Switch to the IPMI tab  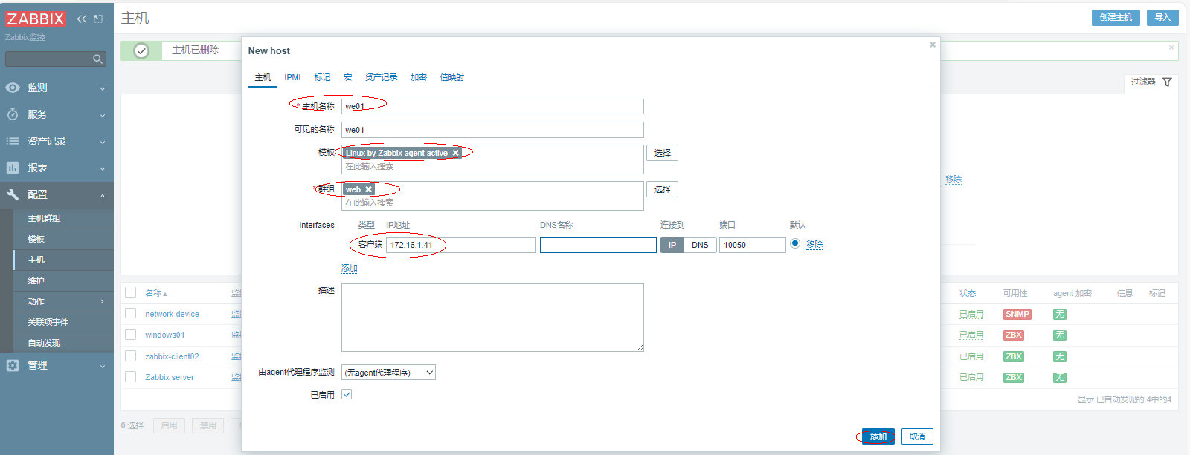(x=292, y=77)
